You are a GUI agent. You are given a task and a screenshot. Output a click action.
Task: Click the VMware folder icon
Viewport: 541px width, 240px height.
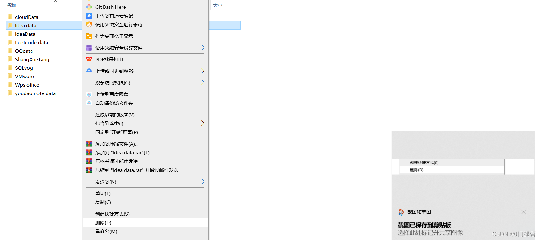[10, 76]
